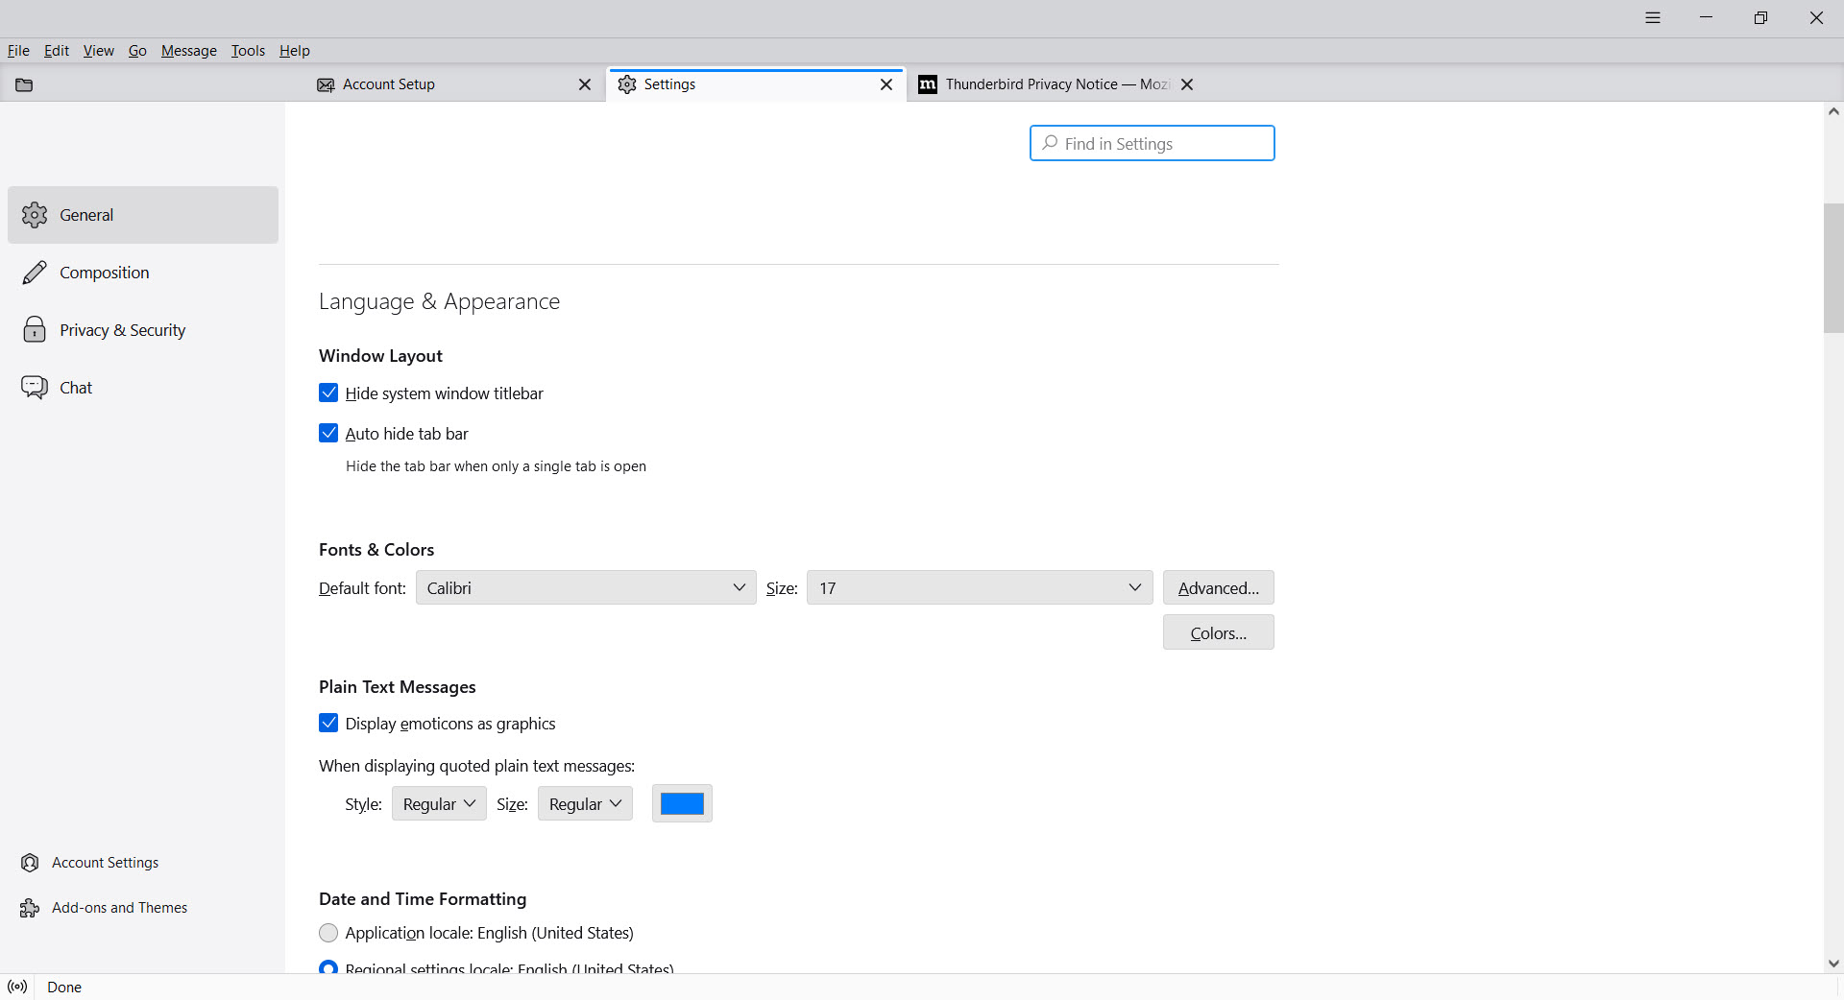Select Application locale radio button
This screenshot has width=1844, height=1000.
pyautogui.click(x=328, y=933)
